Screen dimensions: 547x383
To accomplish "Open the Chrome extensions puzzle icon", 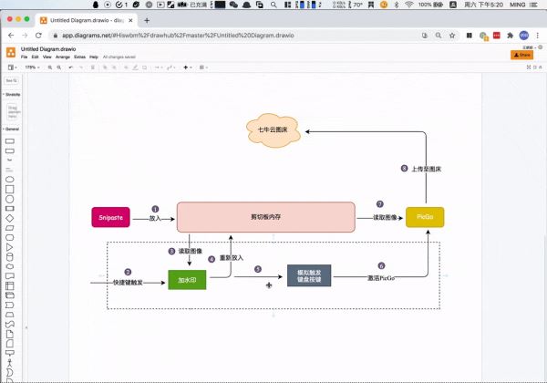I will tap(511, 35).
